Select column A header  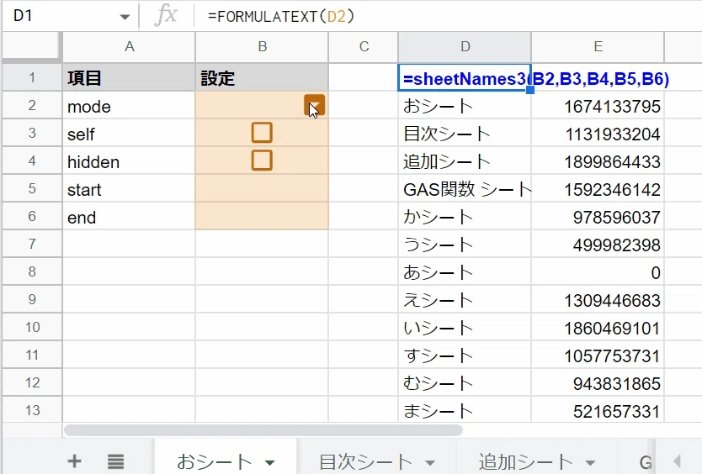[129, 46]
